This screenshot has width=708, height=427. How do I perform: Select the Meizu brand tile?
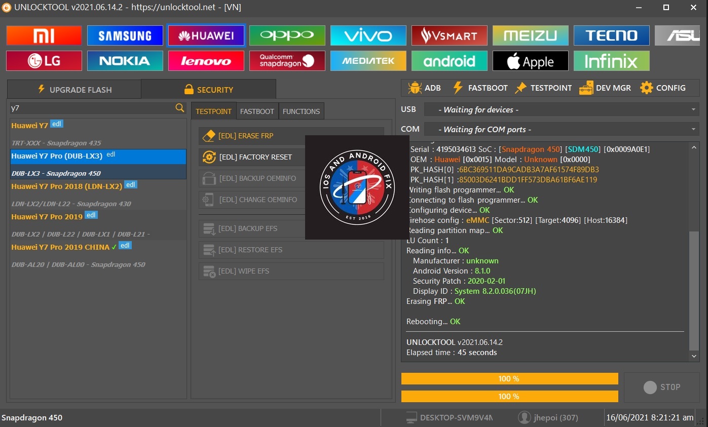click(x=531, y=35)
